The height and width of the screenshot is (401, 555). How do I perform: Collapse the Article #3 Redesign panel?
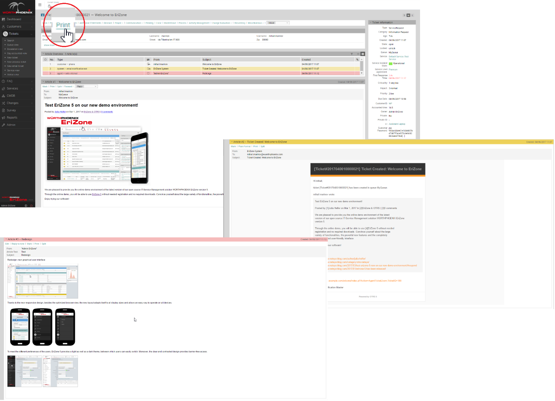pos(7,239)
